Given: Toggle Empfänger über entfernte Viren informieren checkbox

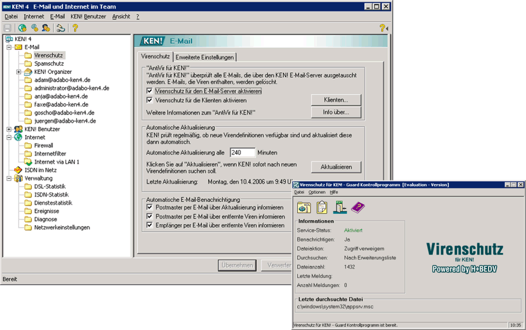Looking at the screenshot, I should 149,225.
